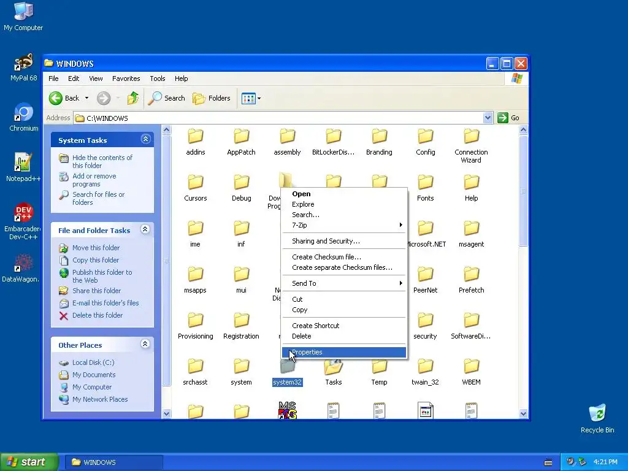Select Create Shortcut from context menu
Viewport: 628px width, 471px height.
coord(344,326)
